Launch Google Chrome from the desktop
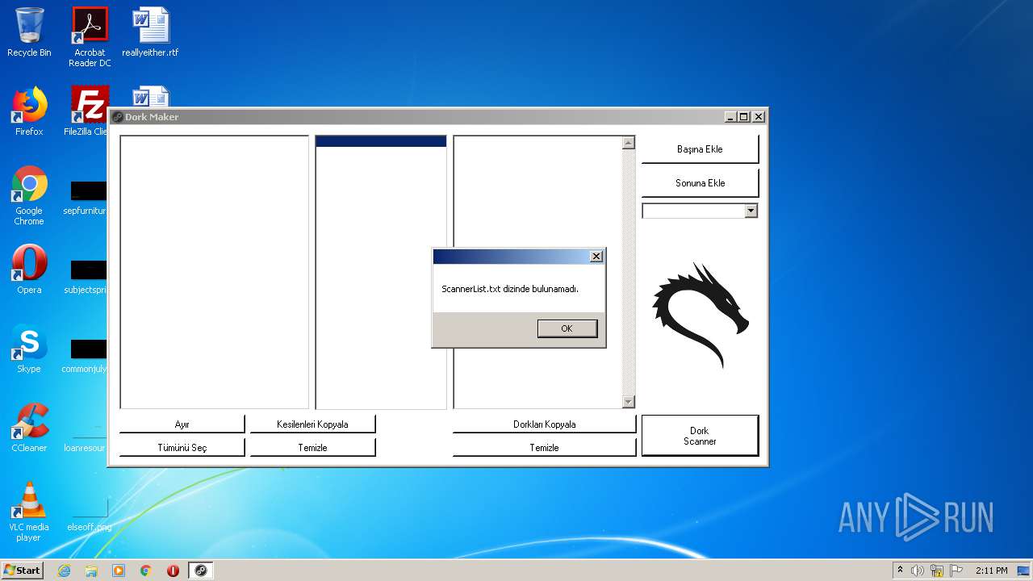 tap(29, 195)
